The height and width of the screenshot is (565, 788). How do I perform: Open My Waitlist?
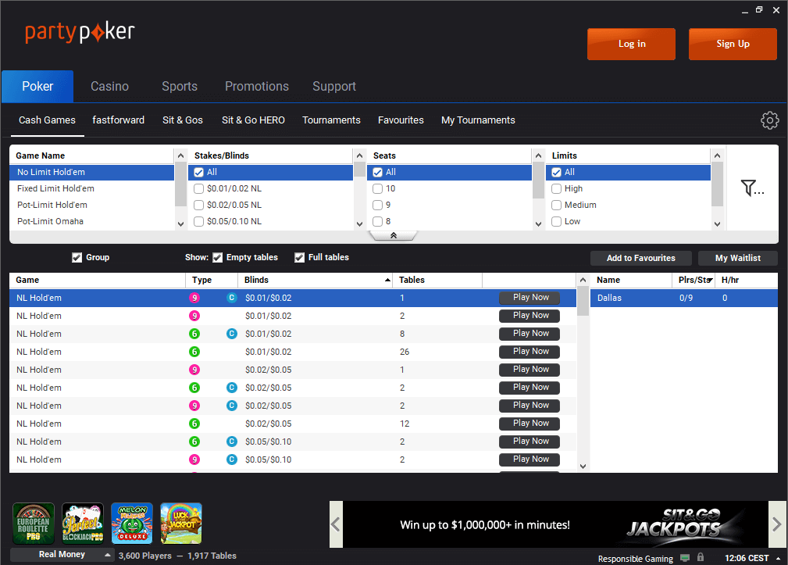tap(738, 258)
